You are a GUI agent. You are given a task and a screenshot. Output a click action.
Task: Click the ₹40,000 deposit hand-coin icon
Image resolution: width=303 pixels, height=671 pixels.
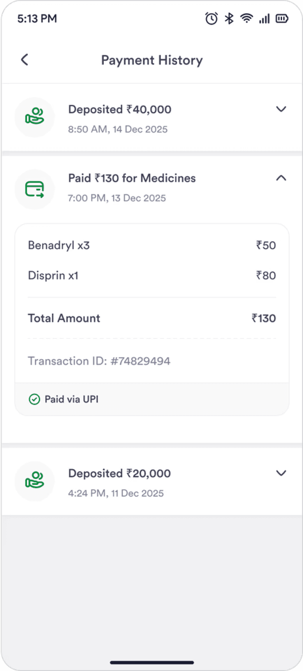tap(35, 117)
